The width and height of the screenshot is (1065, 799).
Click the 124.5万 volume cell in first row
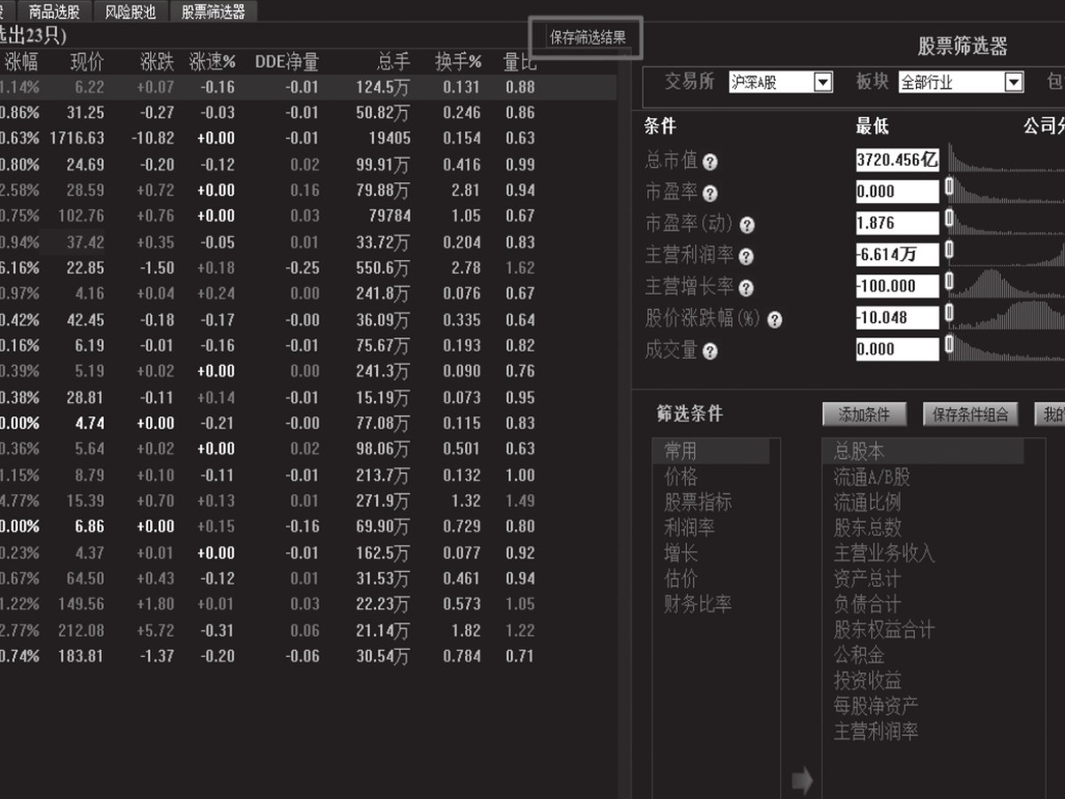pos(382,87)
